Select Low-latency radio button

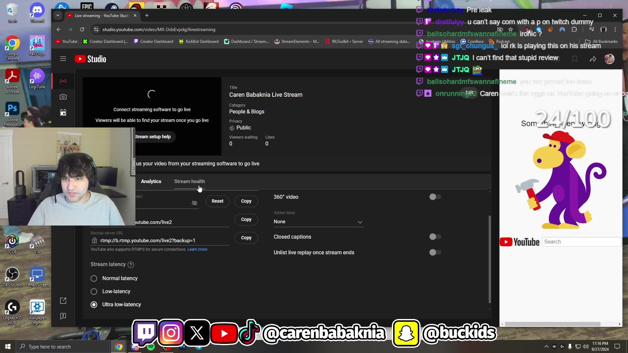[94, 292]
